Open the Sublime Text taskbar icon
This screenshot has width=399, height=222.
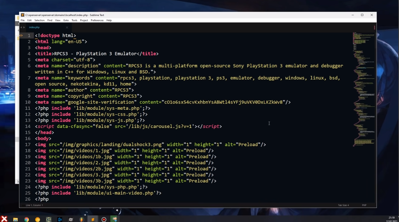(93, 220)
